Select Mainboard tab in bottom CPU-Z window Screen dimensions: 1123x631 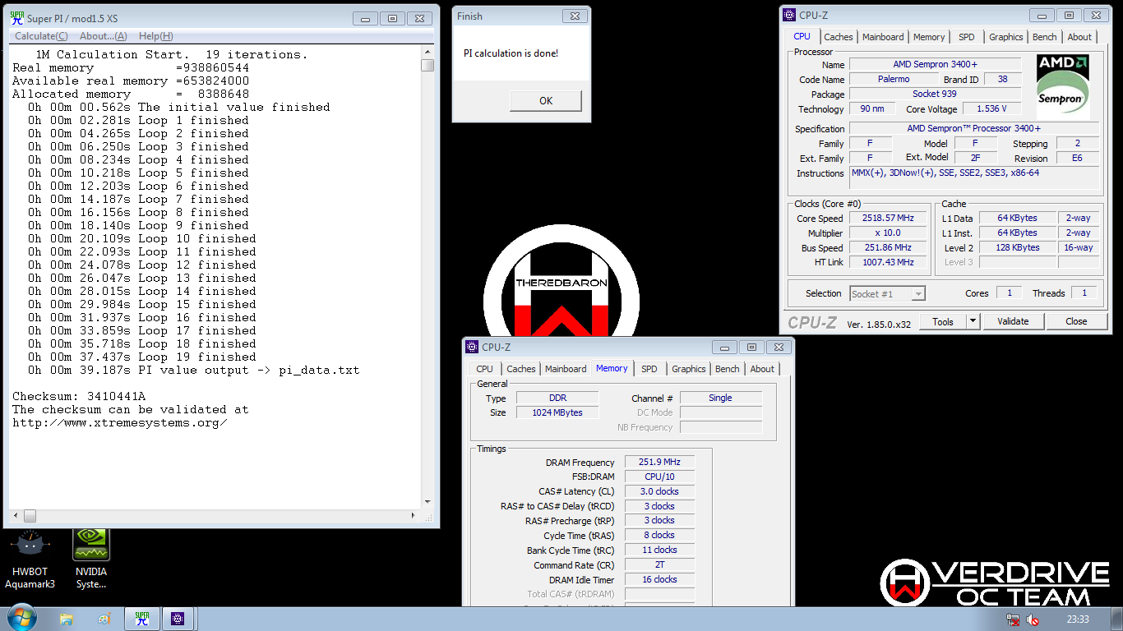tap(566, 369)
